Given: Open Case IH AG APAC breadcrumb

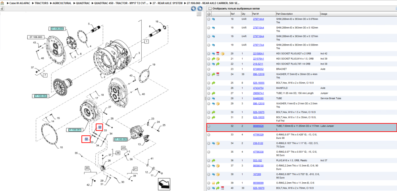Looking at the screenshot, I should pyautogui.click(x=20, y=3).
